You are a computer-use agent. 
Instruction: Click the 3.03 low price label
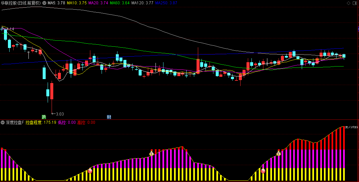(x=60, y=114)
